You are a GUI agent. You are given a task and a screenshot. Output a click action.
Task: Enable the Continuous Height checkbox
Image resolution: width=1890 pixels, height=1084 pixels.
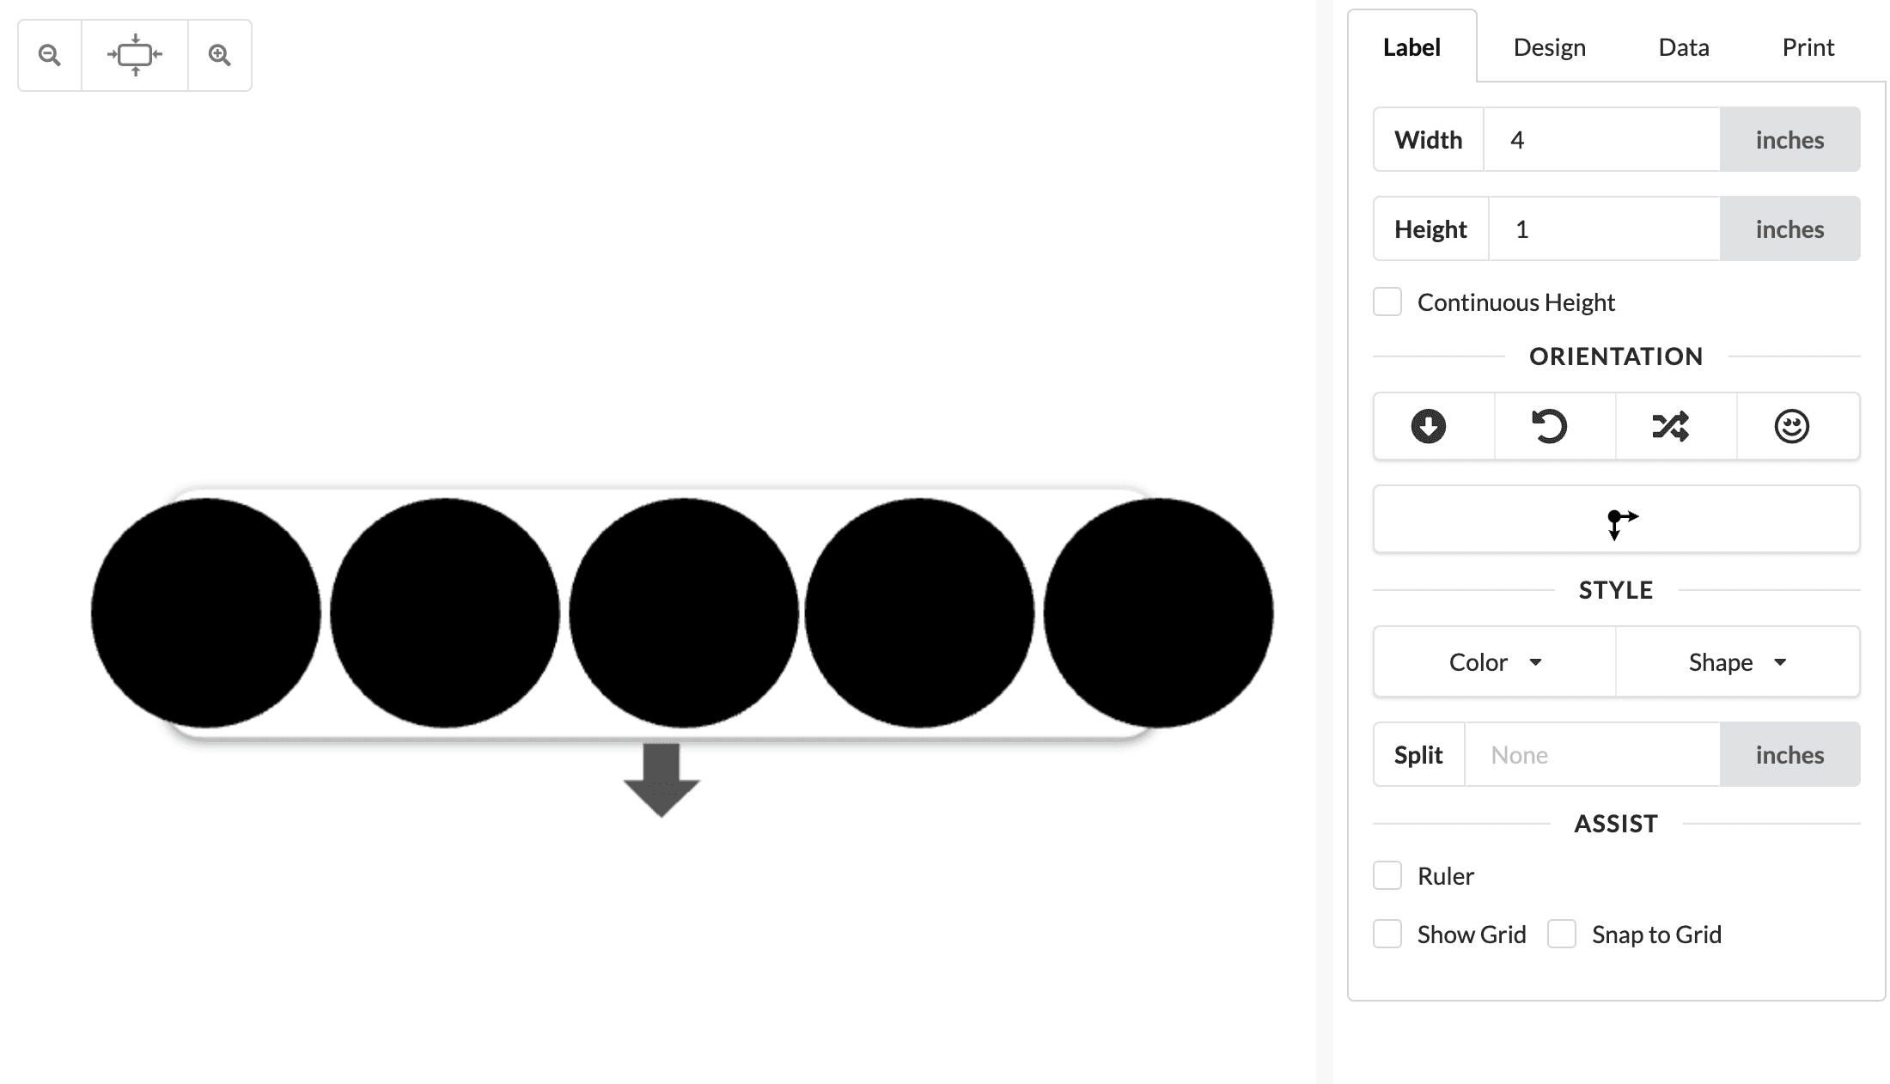1387,302
